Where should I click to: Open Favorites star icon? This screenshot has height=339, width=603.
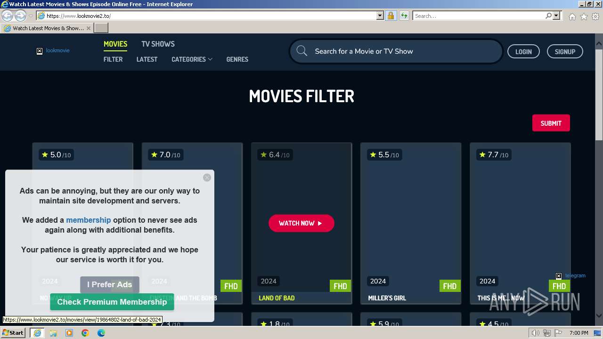pyautogui.click(x=584, y=16)
